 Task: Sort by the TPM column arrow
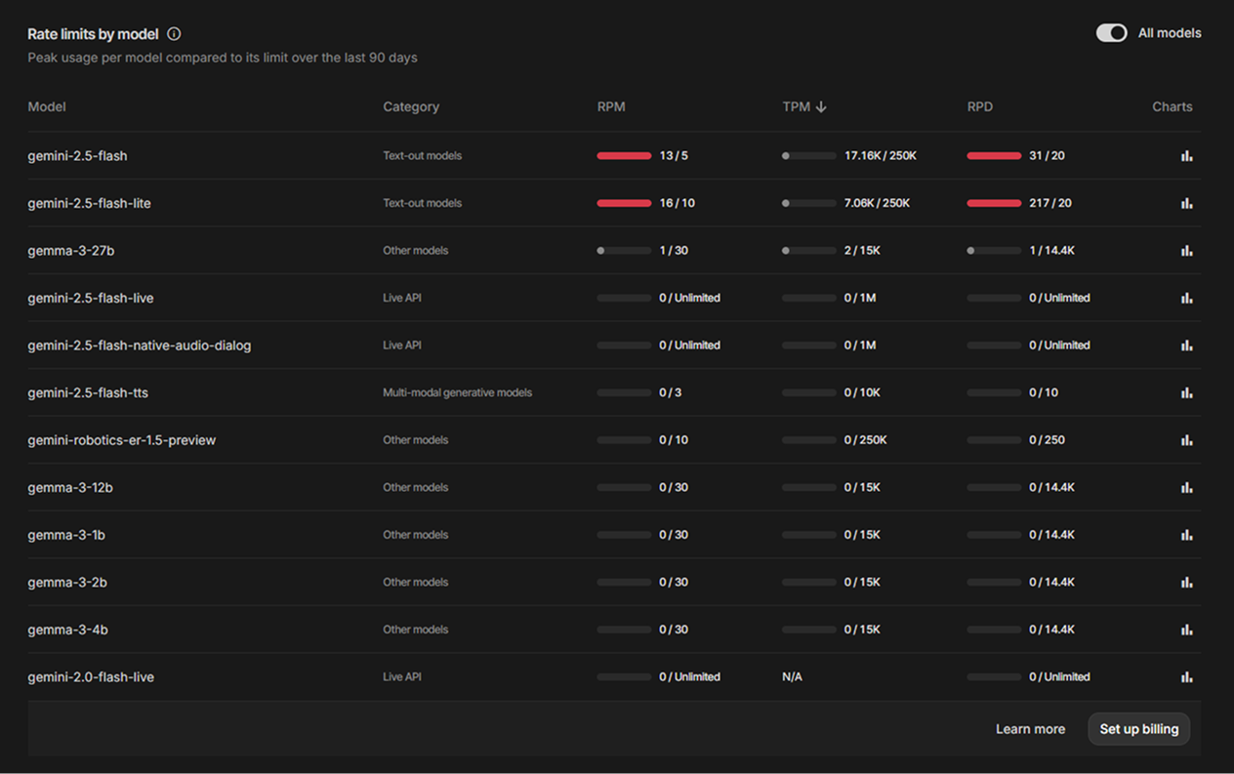[x=821, y=107]
